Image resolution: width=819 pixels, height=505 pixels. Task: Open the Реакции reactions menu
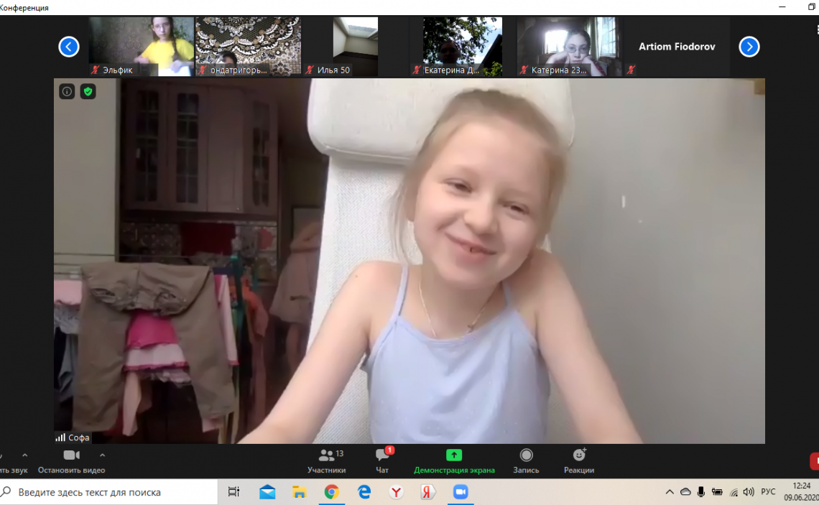(x=579, y=460)
